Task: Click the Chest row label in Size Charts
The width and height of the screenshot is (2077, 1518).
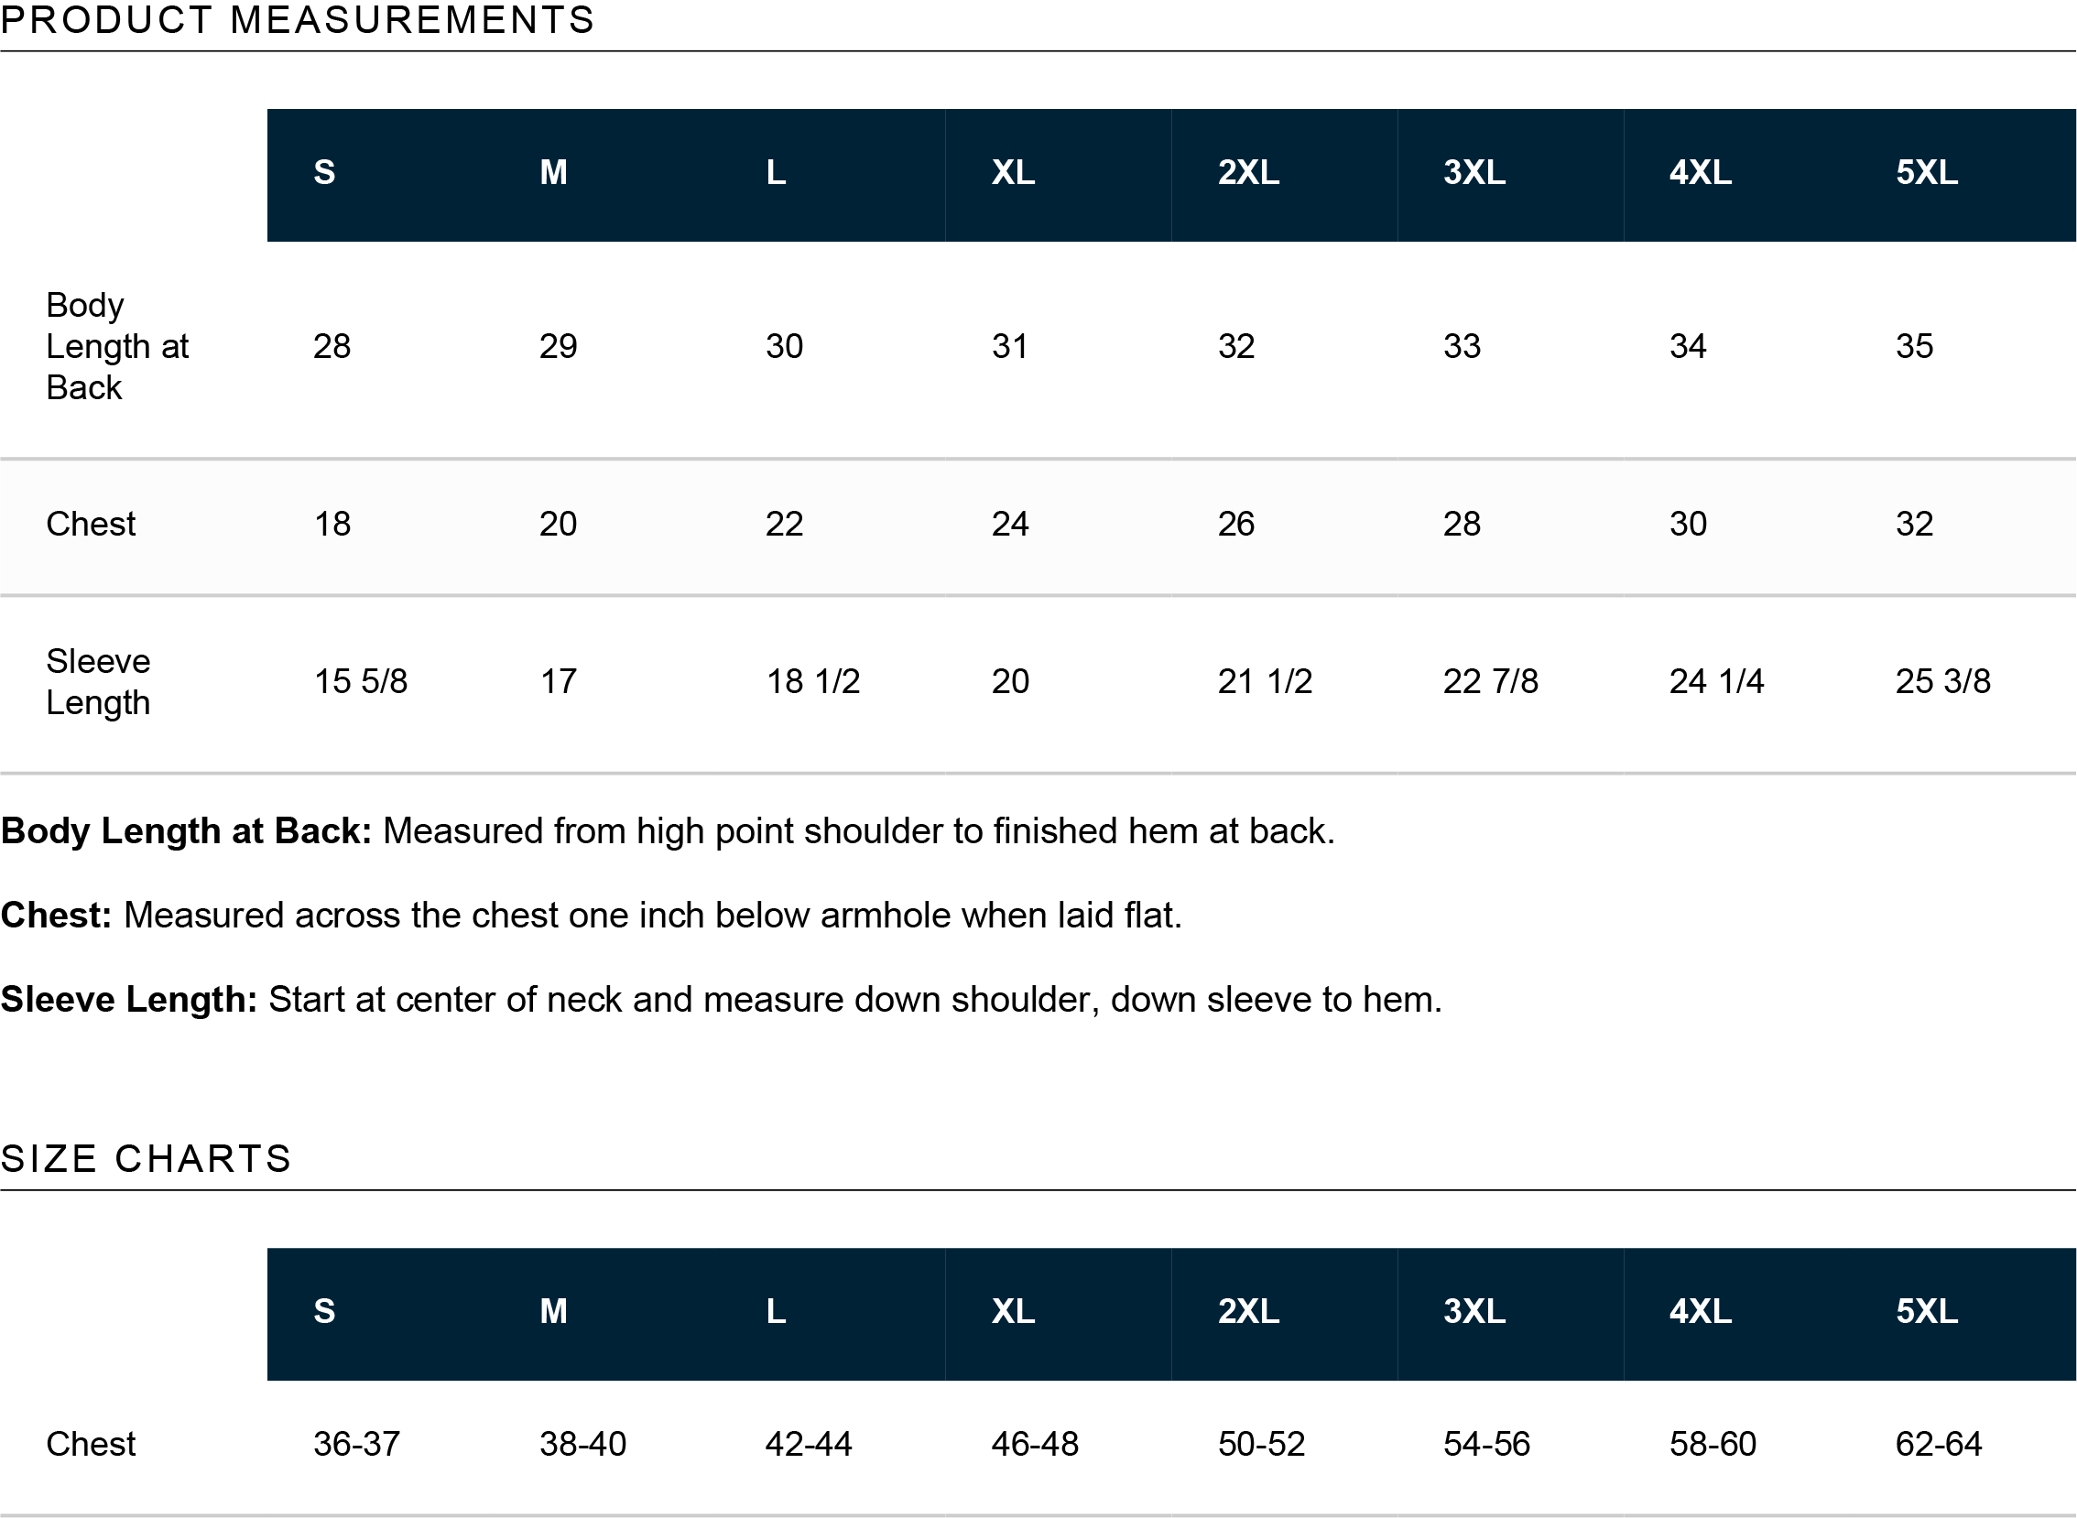Action: 91,1444
